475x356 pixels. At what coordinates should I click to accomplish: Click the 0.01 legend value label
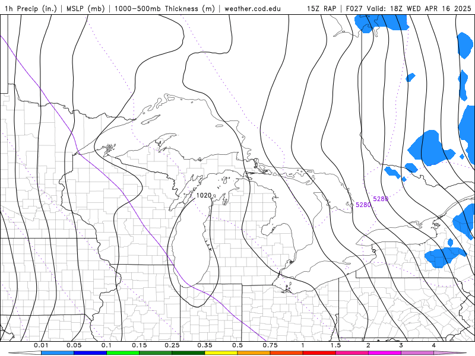tap(41, 345)
